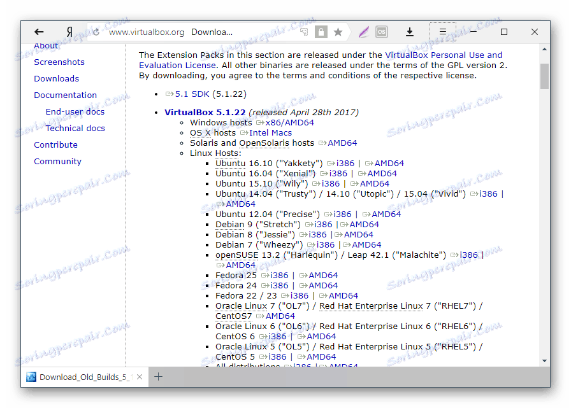571x408 pixels.
Task: Open Yandex home via the Я icon
Action: coord(69,32)
